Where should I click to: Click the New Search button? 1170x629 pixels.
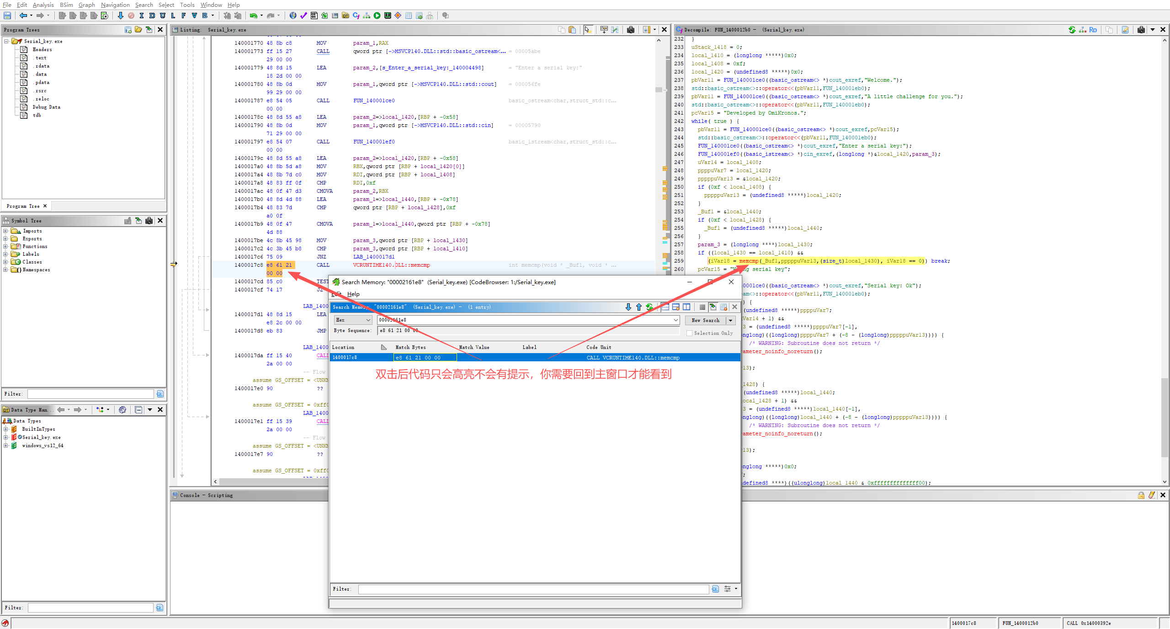(705, 320)
